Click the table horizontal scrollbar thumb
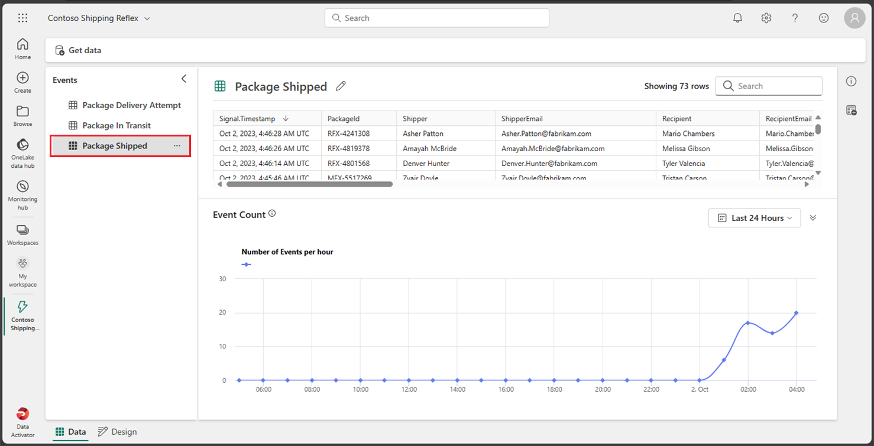 tap(309, 184)
